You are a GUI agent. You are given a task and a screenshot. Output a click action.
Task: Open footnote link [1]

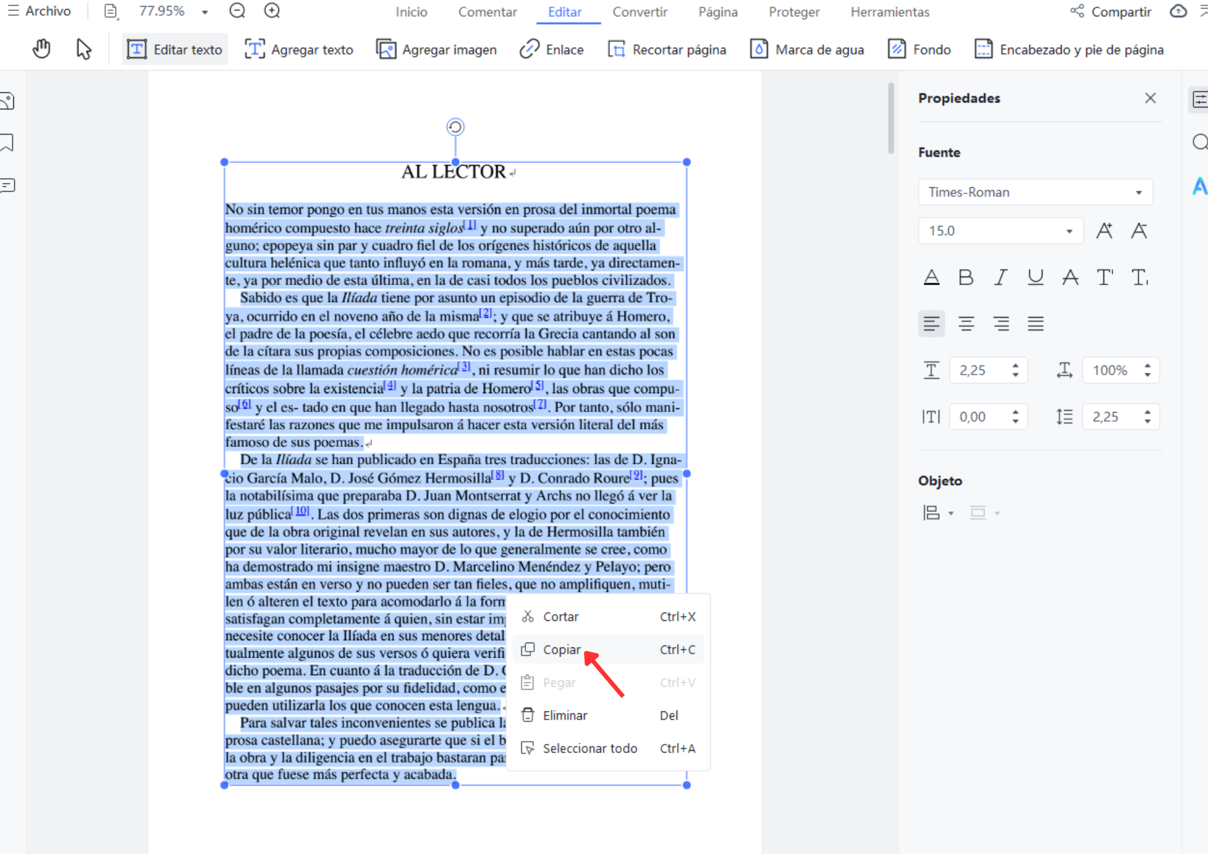(470, 225)
